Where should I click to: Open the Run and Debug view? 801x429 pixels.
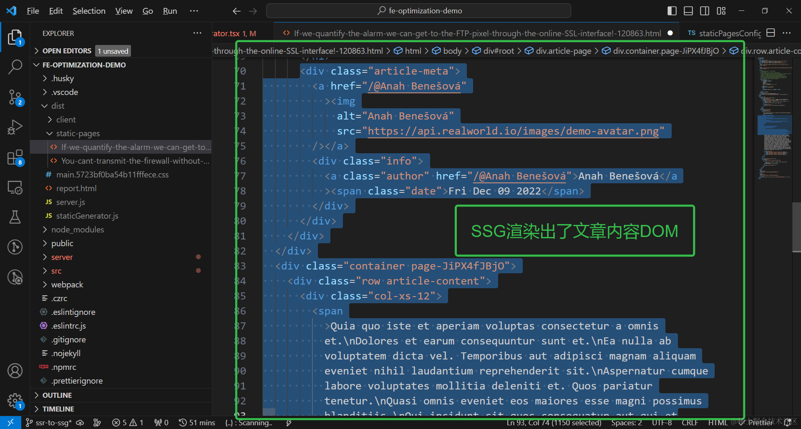15,127
